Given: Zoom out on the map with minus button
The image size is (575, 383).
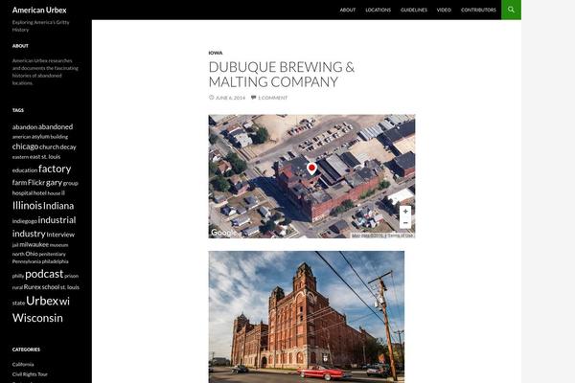Looking at the screenshot, I should [x=405, y=223].
